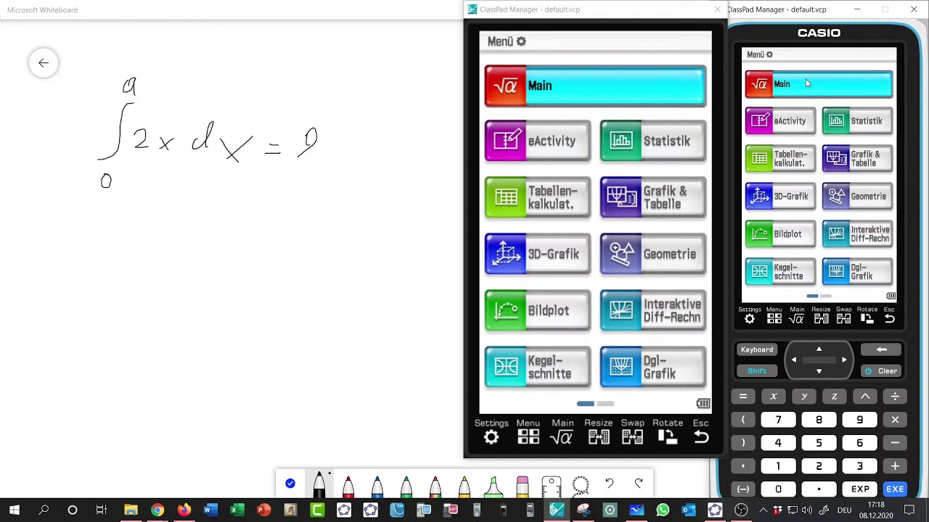Click Keyboard button on Casio calculator
This screenshot has height=522, width=929.
point(757,349)
